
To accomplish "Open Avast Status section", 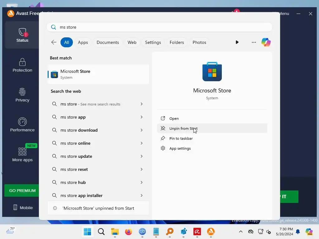I will tap(22, 35).
